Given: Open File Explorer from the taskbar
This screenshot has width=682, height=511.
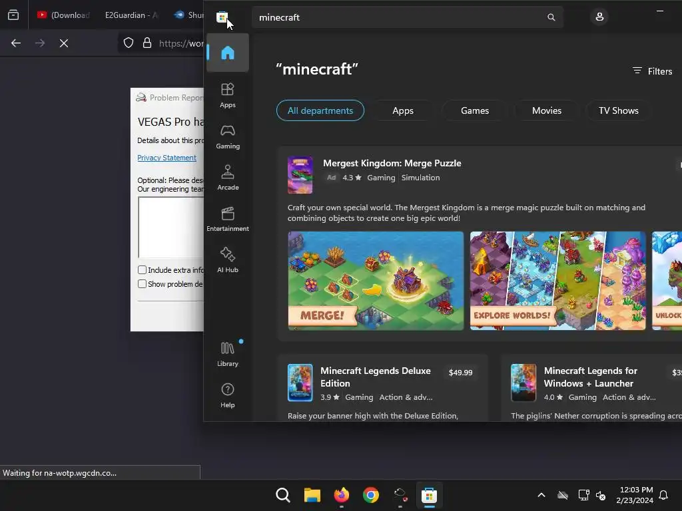Looking at the screenshot, I should pos(312,495).
